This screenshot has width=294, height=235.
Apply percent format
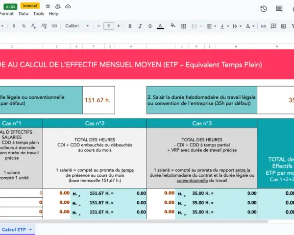tap(24, 26)
